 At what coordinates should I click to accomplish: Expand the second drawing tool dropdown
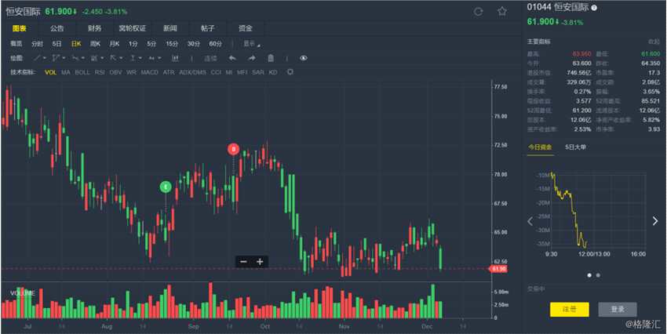coord(64,58)
